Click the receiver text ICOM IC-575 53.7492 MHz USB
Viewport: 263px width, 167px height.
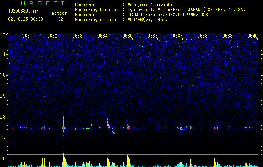tap(168, 15)
